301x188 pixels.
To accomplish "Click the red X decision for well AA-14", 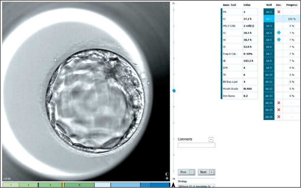I will 279,103.
